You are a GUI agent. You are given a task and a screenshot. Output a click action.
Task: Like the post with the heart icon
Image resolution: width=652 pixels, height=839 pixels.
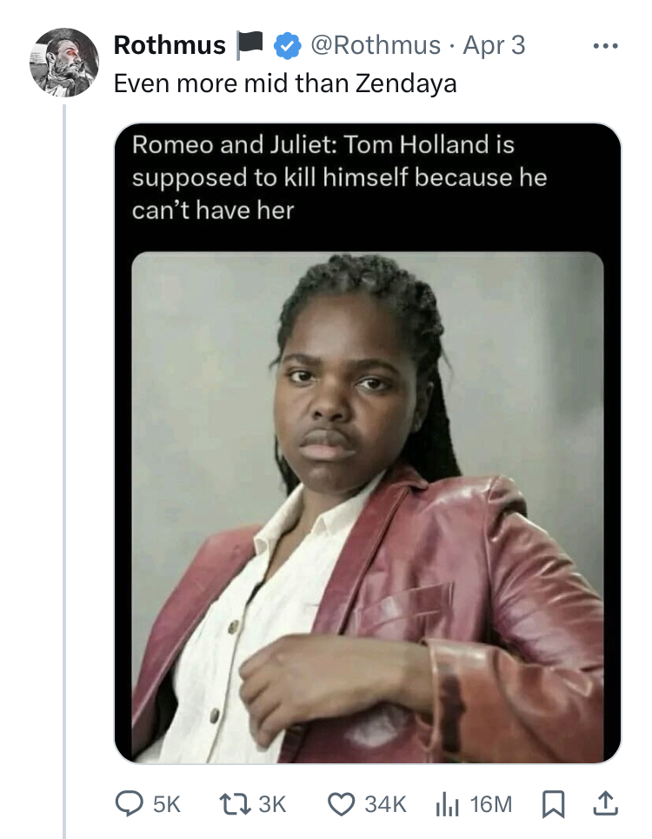[342, 804]
